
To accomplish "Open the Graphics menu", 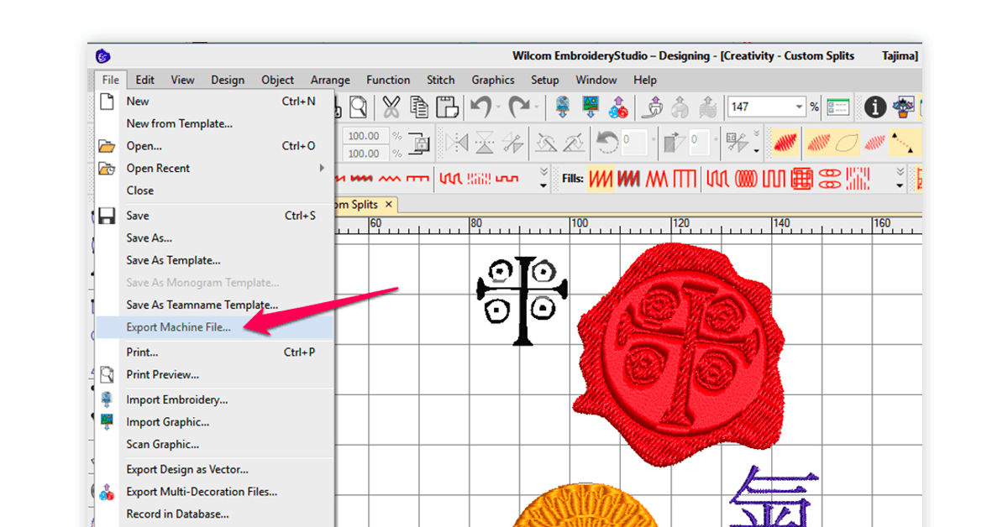I will 493,80.
